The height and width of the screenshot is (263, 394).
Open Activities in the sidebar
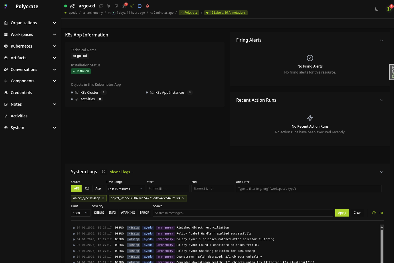(19, 116)
